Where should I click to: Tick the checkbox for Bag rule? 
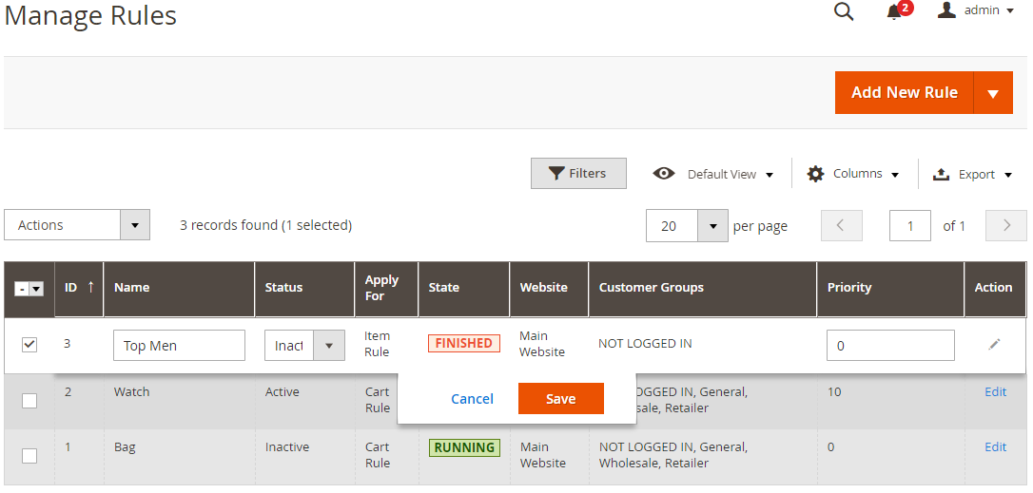[29, 456]
